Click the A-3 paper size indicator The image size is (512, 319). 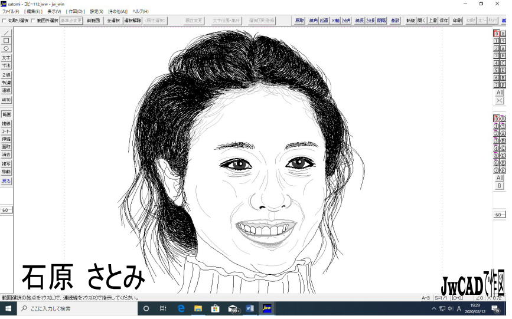pos(426,298)
